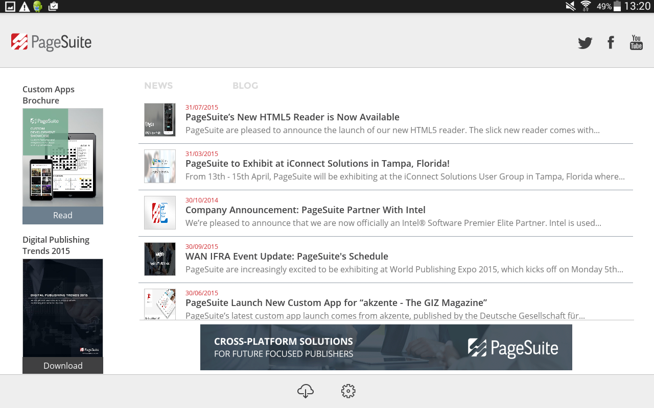Tap Read under Custom Apps Brochure

pos(63,215)
